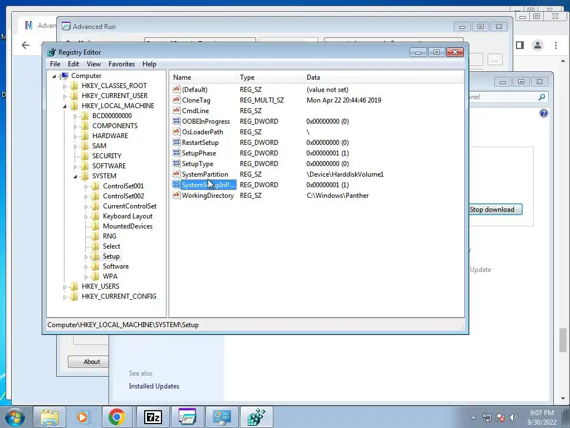
Task: Sort values by the Data column header
Action: click(383, 77)
